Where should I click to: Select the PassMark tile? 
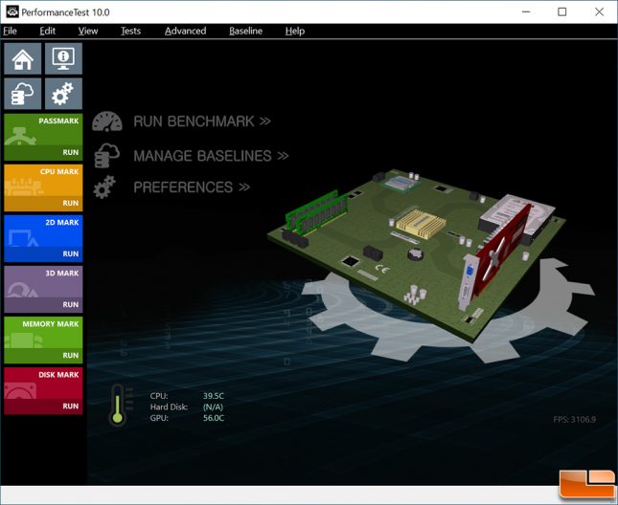tap(43, 137)
